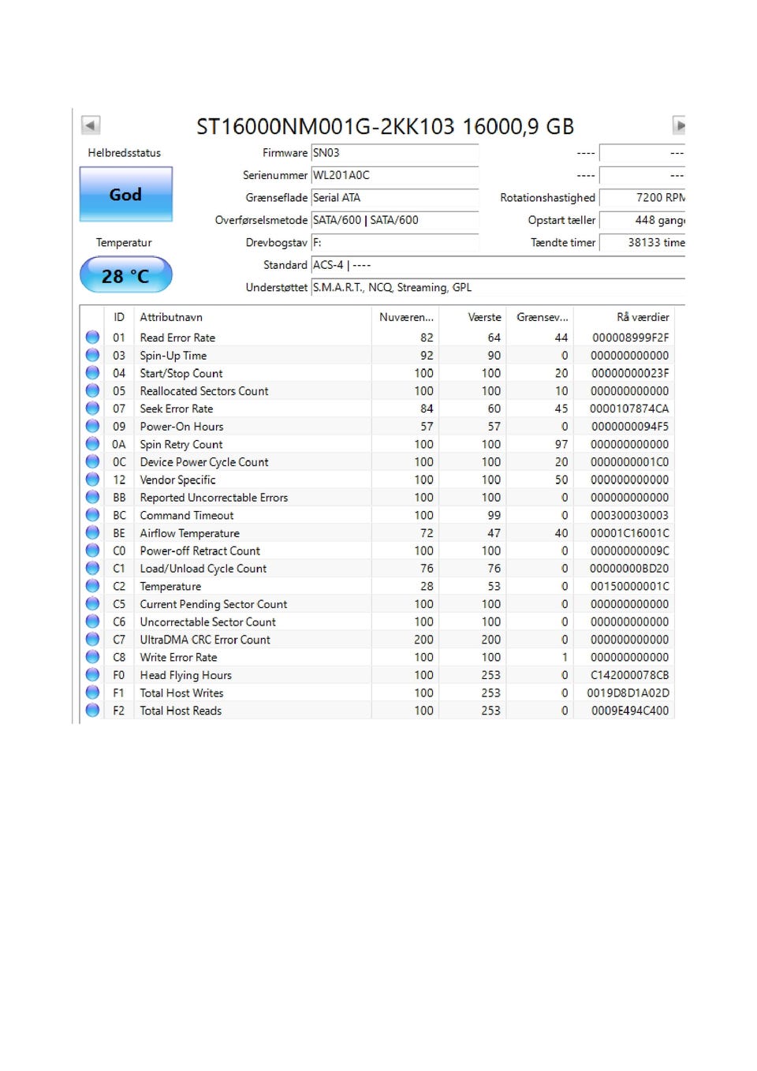Click the Attributnavn column header

(x=252, y=317)
